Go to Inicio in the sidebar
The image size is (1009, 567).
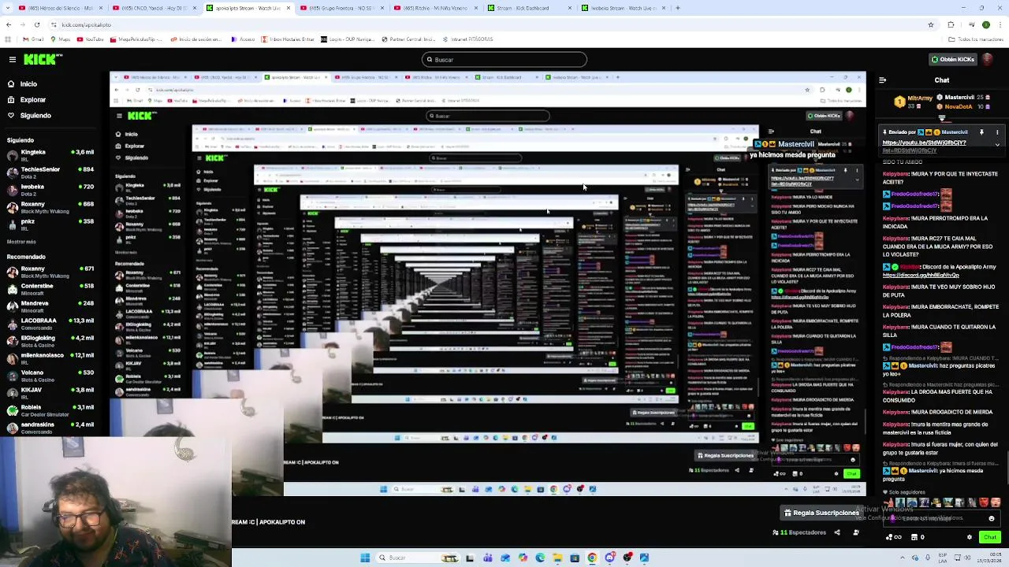pos(28,84)
